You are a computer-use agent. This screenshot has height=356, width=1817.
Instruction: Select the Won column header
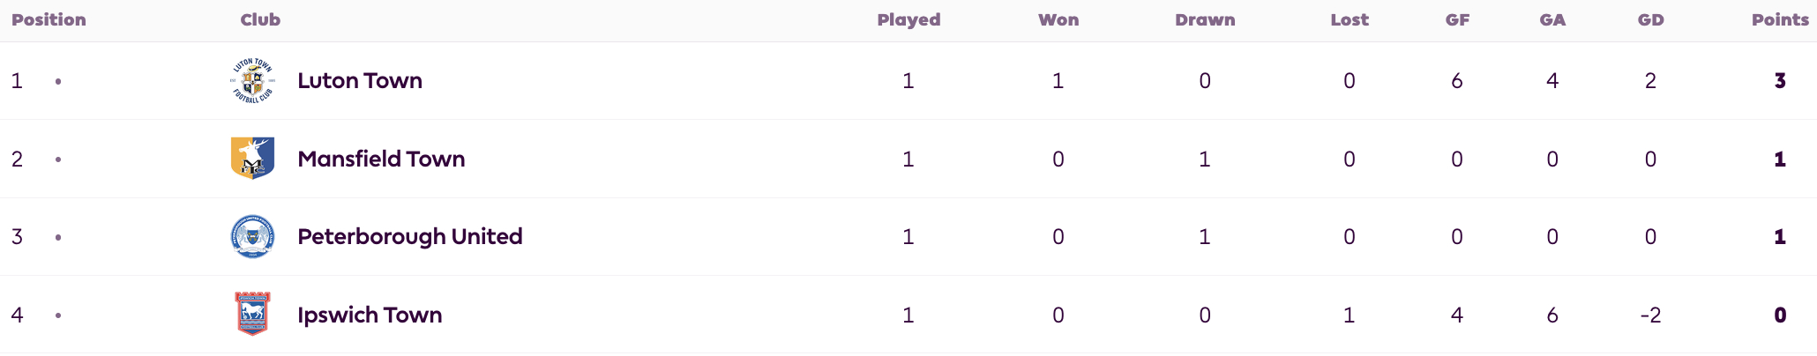click(1058, 19)
